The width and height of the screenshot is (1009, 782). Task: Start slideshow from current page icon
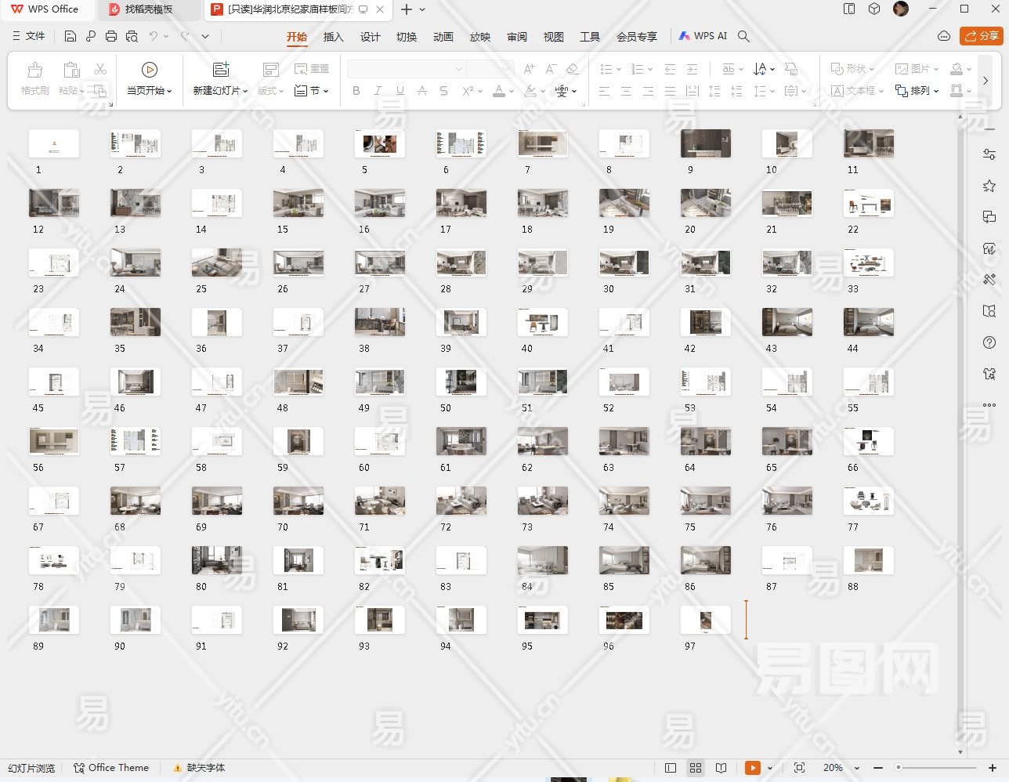149,70
